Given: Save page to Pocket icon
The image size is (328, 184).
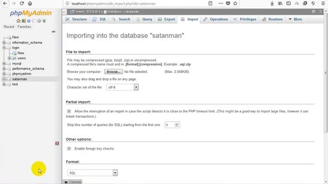Looking at the screenshot, I should 228,4.
